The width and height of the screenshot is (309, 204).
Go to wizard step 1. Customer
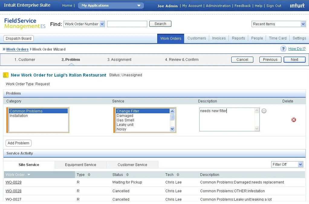25,60
